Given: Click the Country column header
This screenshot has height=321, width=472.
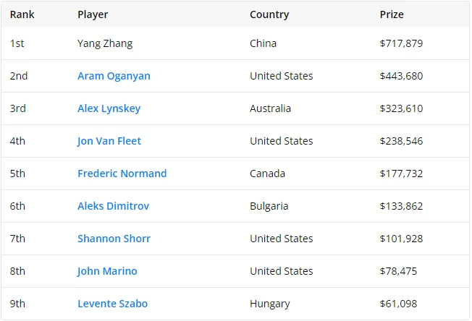Looking at the screenshot, I should (269, 14).
